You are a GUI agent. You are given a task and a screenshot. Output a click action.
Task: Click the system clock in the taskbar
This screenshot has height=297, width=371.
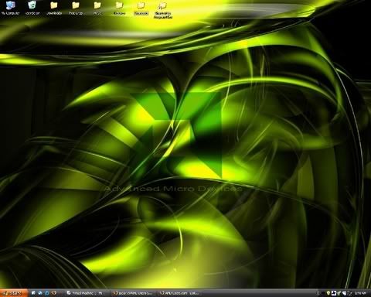pyautogui.click(x=360, y=293)
